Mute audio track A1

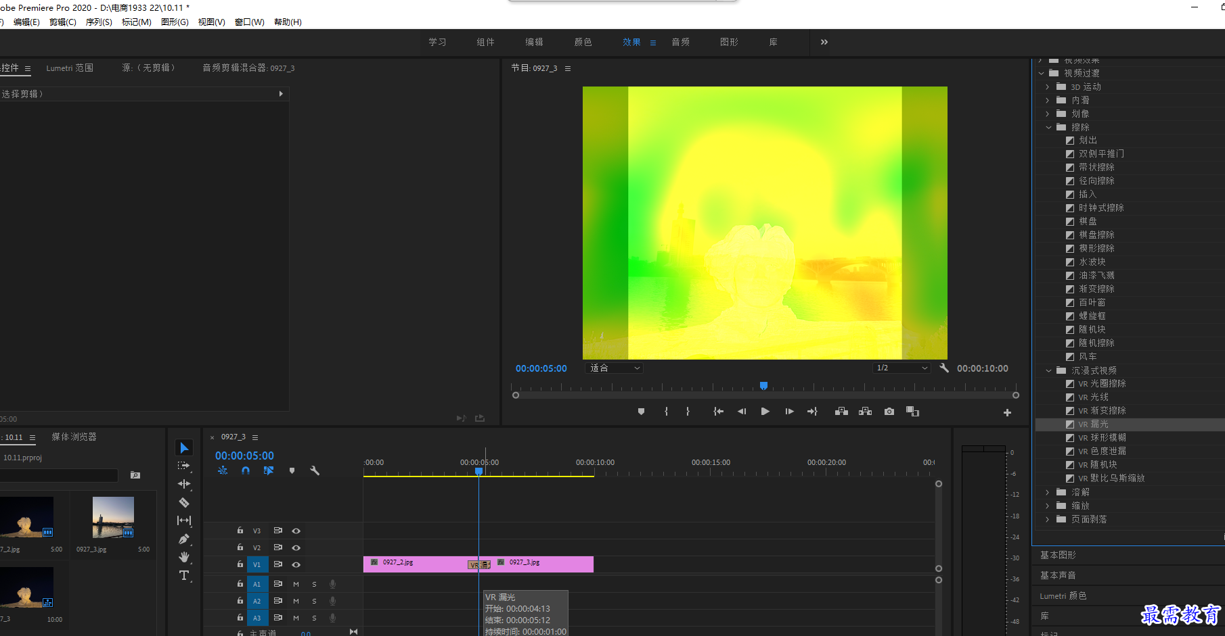pyautogui.click(x=296, y=584)
